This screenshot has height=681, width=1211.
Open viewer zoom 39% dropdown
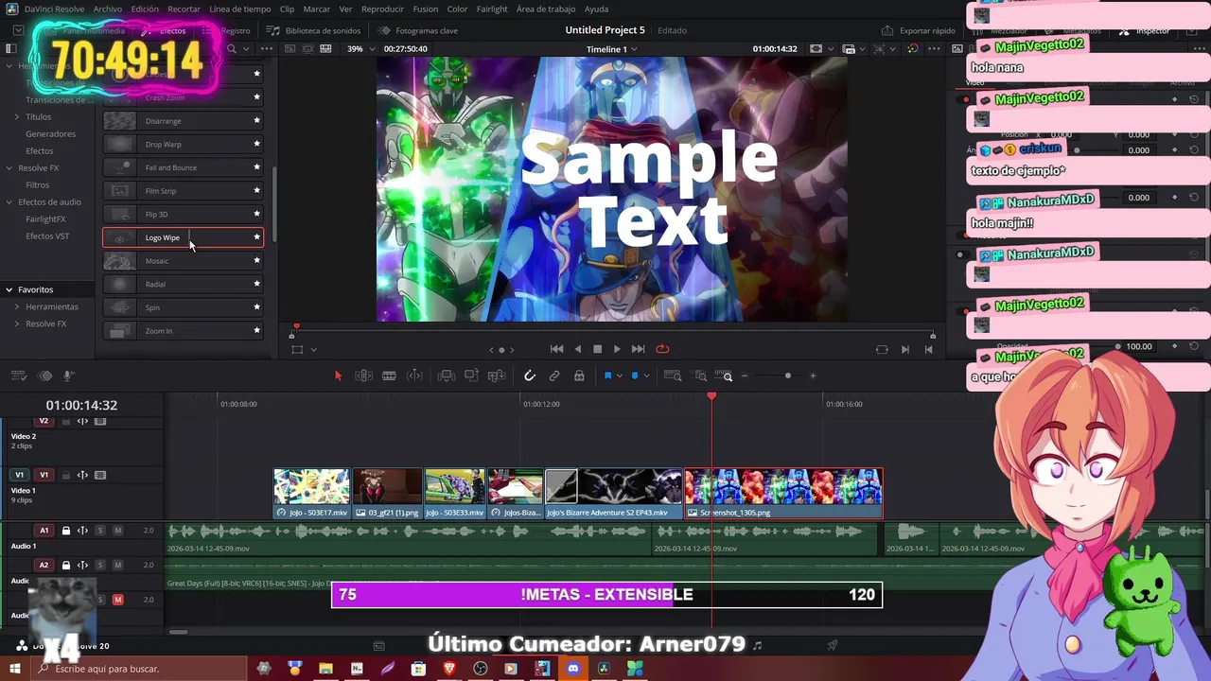(x=360, y=48)
